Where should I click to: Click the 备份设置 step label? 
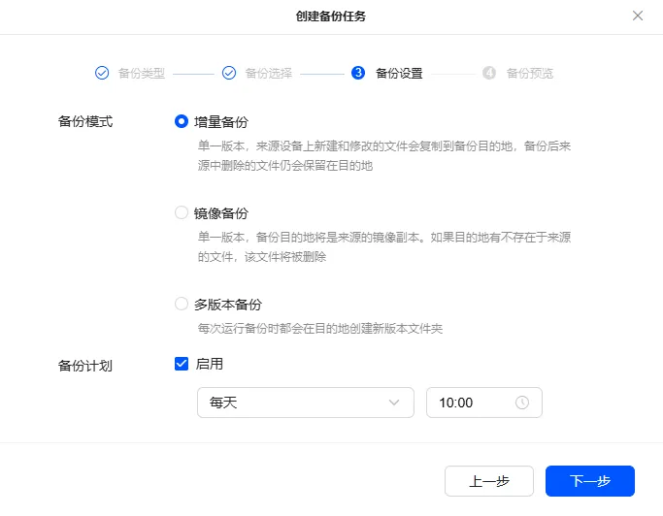pyautogui.click(x=399, y=73)
